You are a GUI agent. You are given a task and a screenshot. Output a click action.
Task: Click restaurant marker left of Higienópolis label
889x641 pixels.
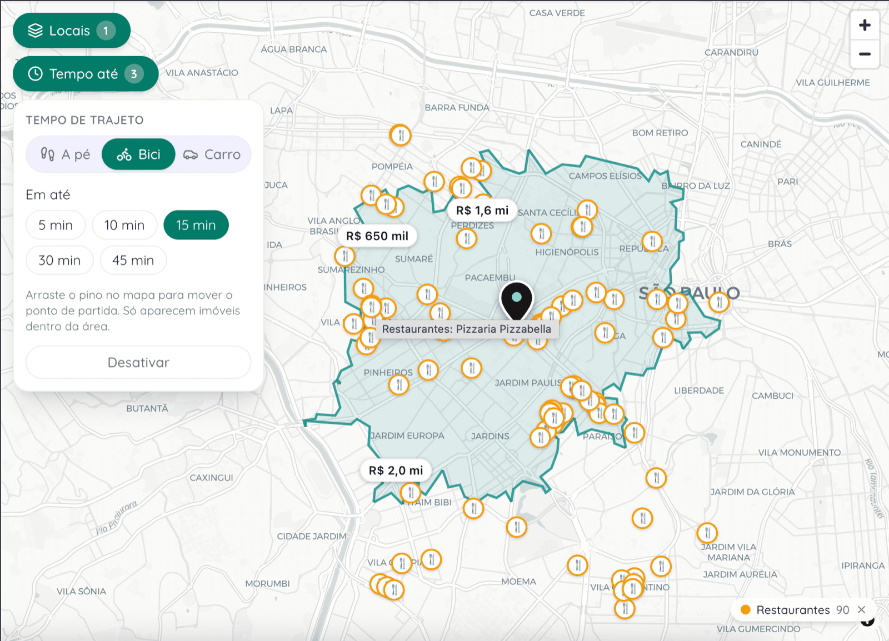coord(541,234)
